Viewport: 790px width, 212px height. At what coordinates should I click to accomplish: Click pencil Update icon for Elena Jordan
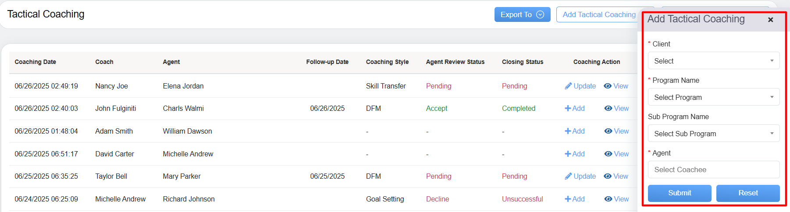coord(568,86)
